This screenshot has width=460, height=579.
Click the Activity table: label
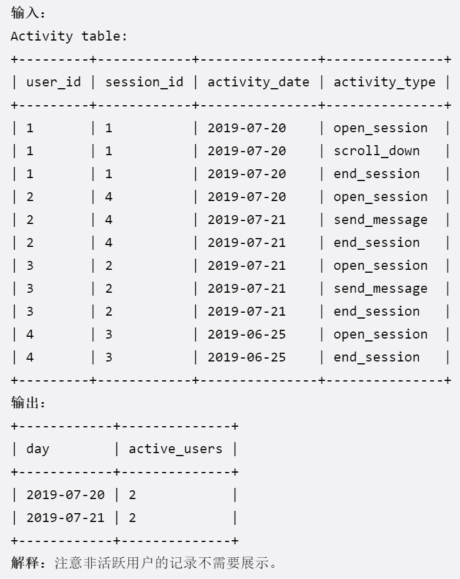(69, 36)
